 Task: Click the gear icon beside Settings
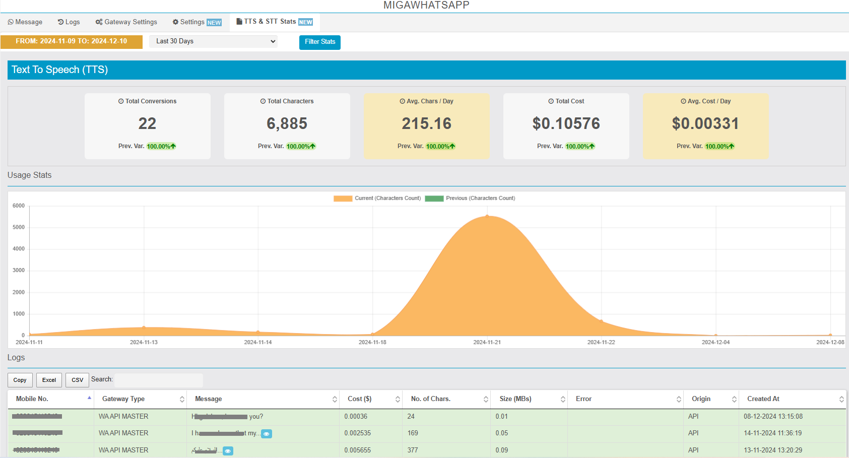pyautogui.click(x=175, y=22)
